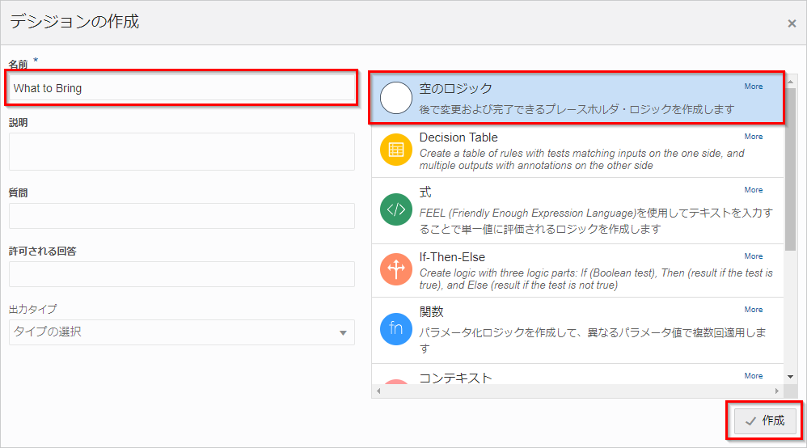Screen dimensions: 807x448
Task: View More info for 関数
Action: pyautogui.click(x=753, y=310)
